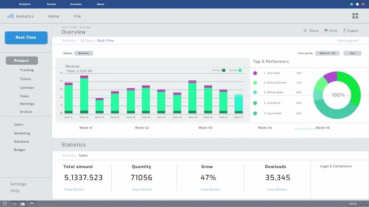Click the Sort button
This screenshot has height=207, width=369.
[352, 53]
